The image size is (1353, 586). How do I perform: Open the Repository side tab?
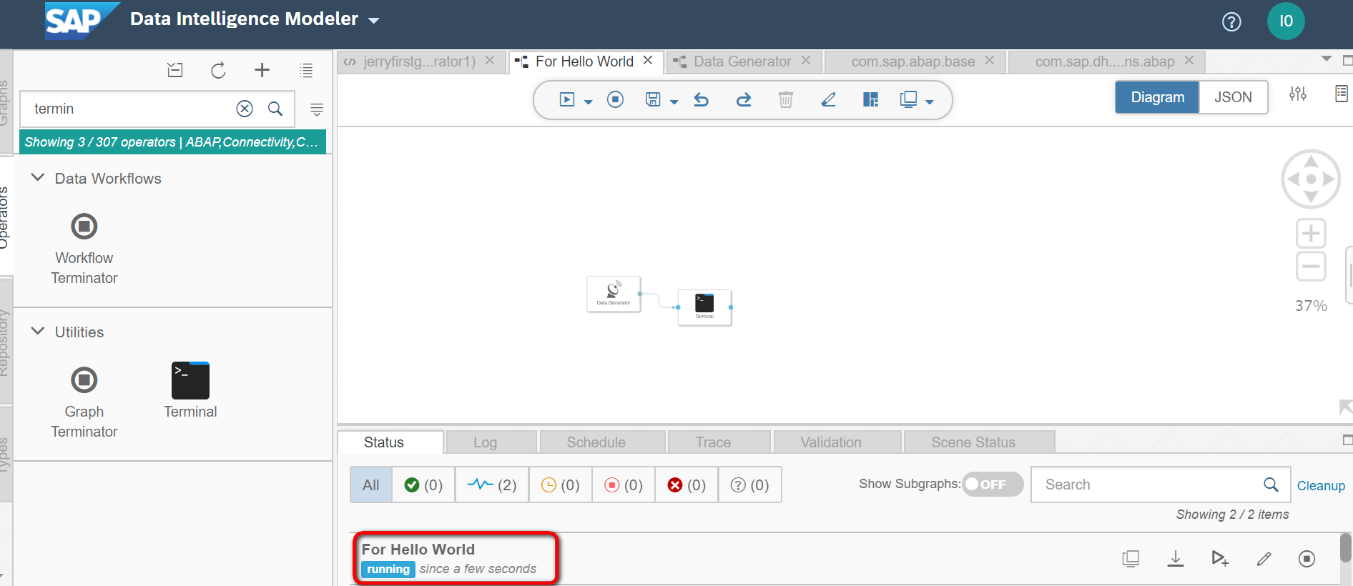coord(4,342)
